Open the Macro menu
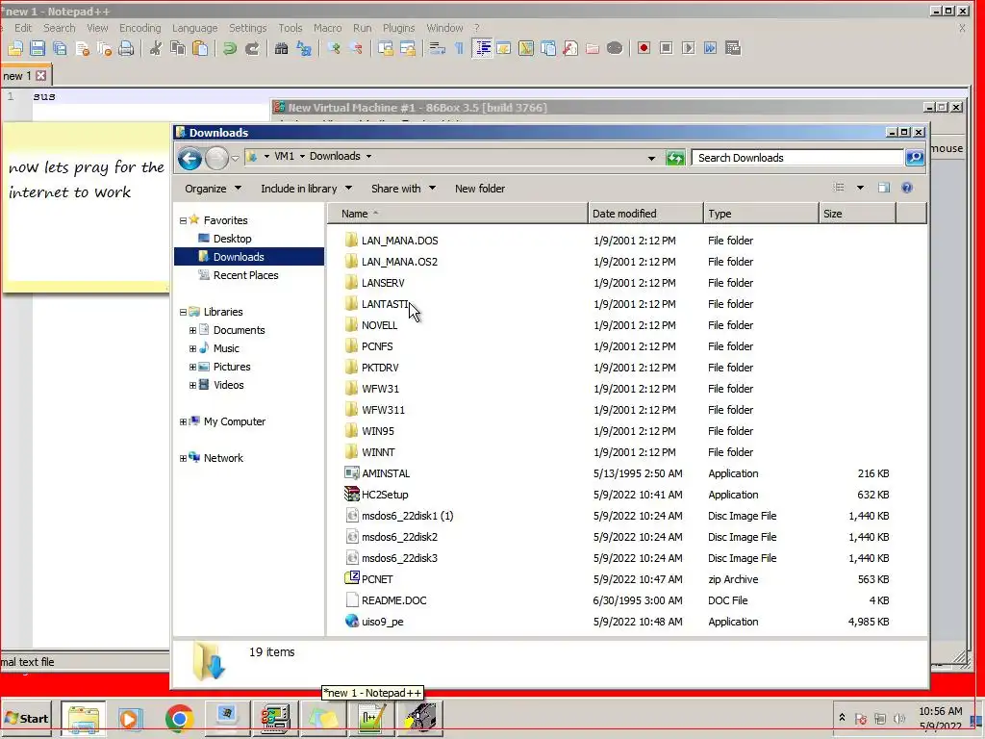Viewport: 985px width, 739px height. pos(328,28)
